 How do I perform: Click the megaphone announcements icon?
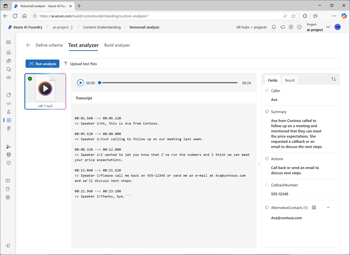283,27
